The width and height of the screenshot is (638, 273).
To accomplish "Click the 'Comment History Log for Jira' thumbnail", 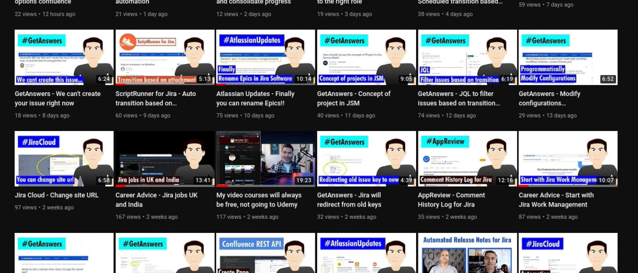I will (467, 159).
